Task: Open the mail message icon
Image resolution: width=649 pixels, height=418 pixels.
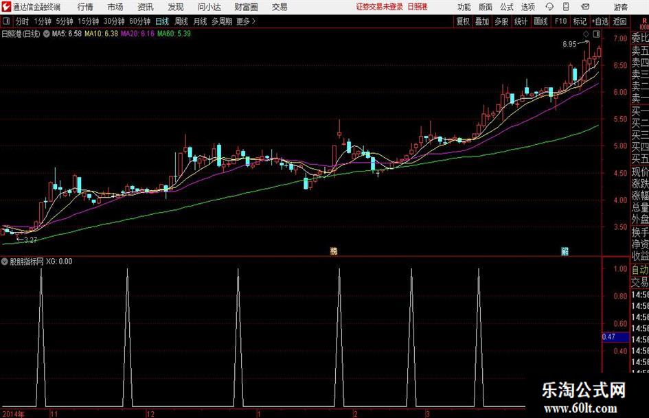Action: pos(585,7)
